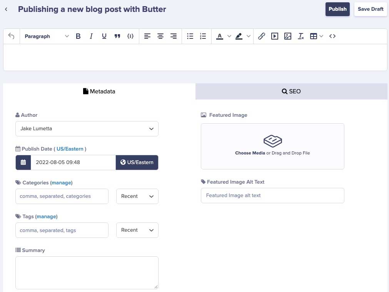Toggle underline formatting

point(104,36)
